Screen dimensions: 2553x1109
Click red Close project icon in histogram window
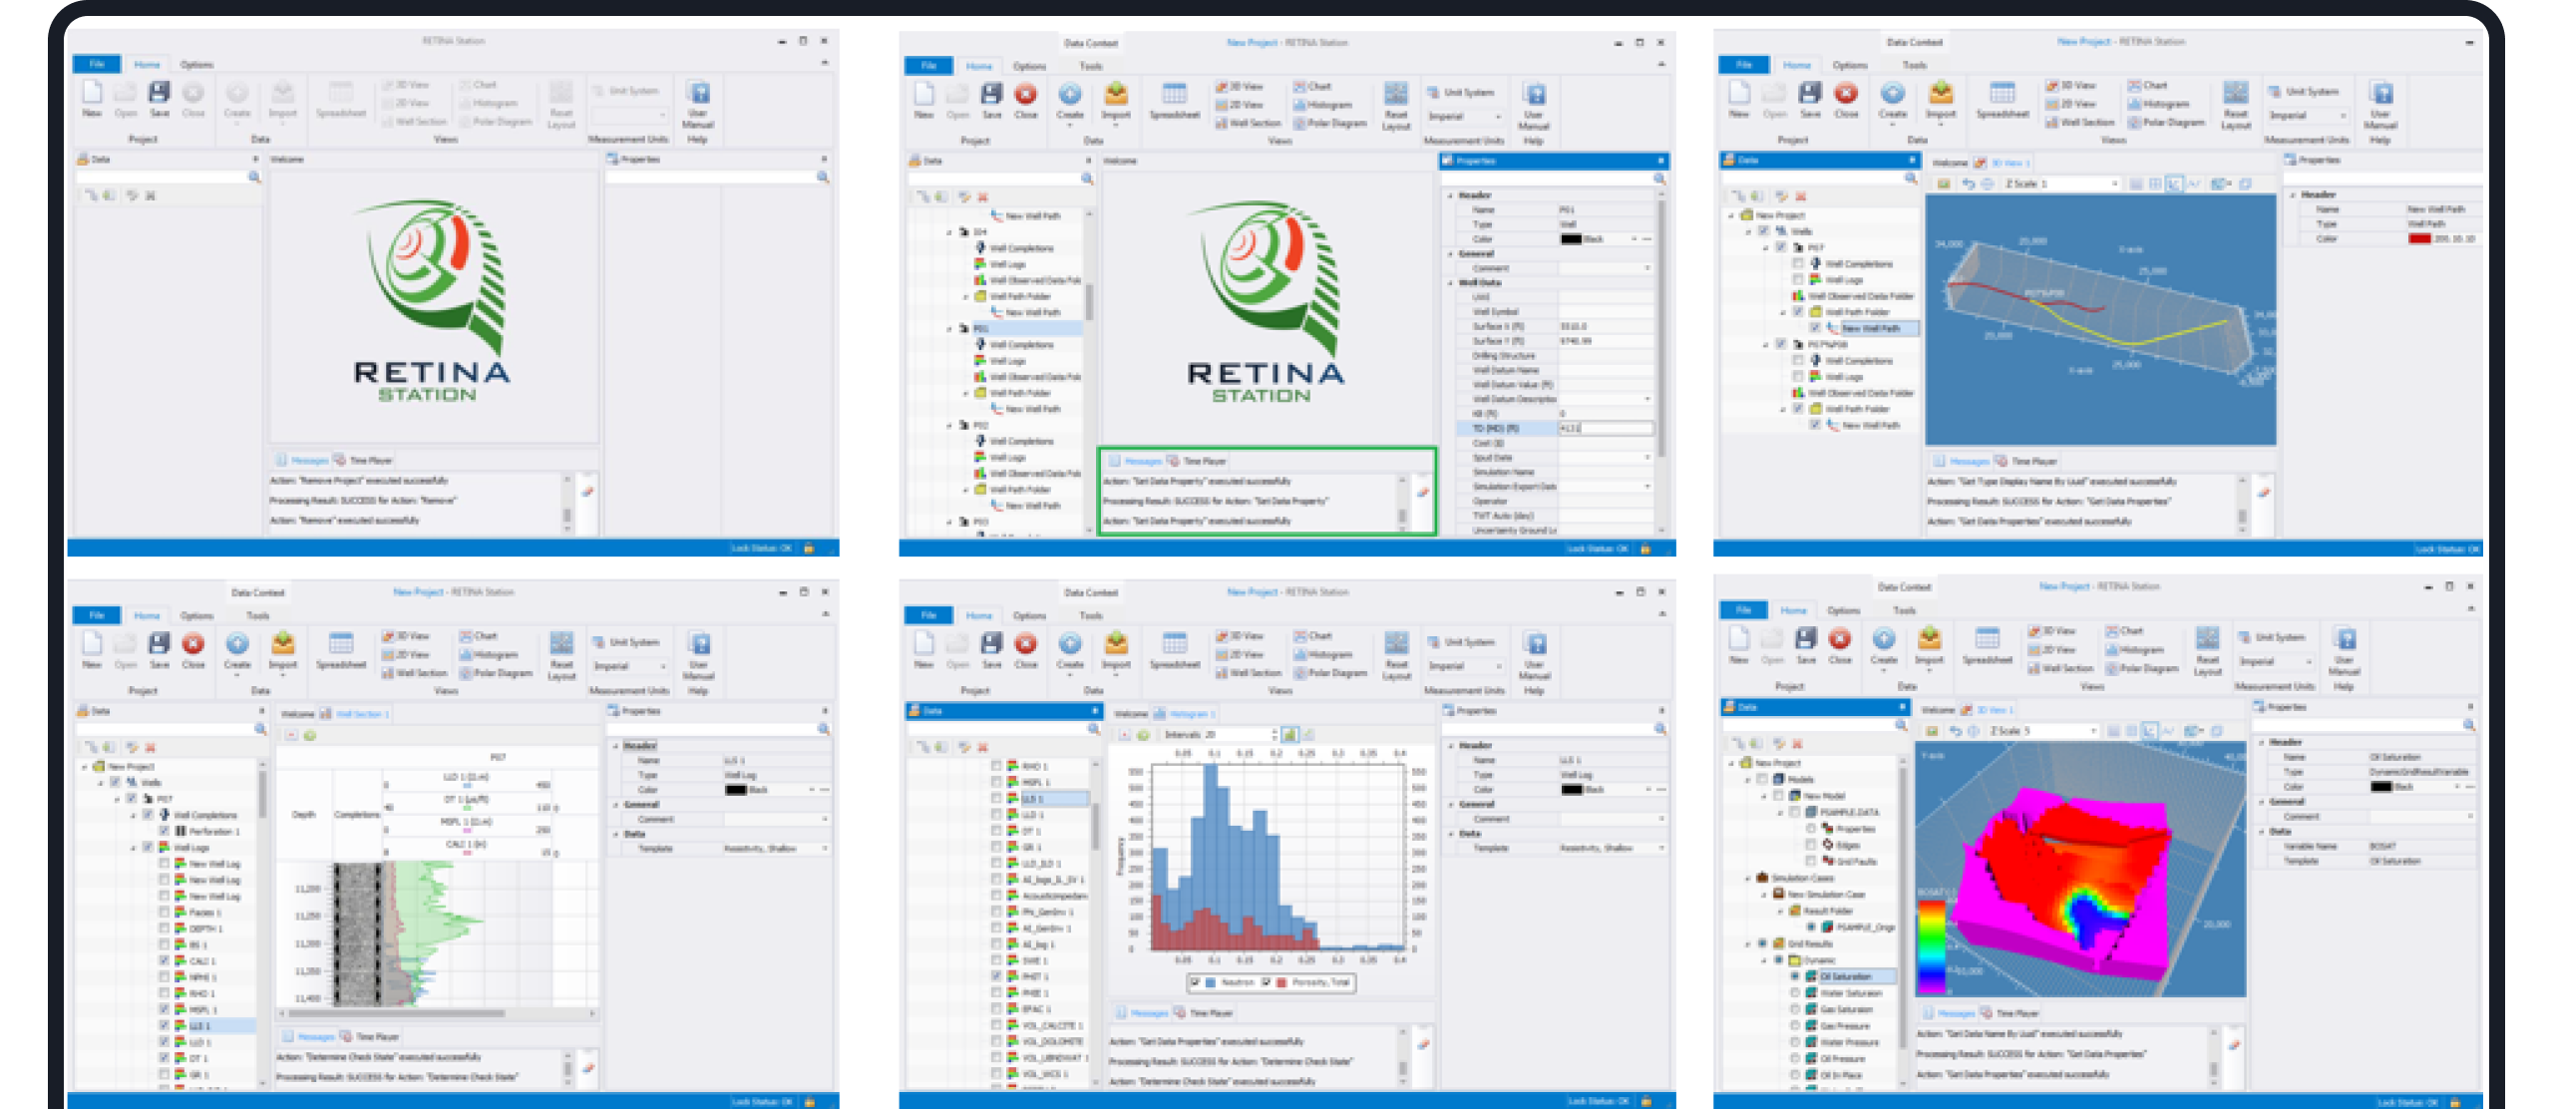(x=1025, y=644)
